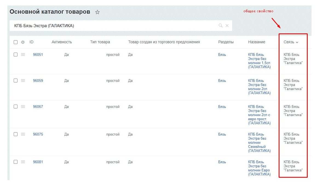Screen dimensions: 320x184
Task: Open the Бязь section link for 96075
Action: [x=222, y=134]
